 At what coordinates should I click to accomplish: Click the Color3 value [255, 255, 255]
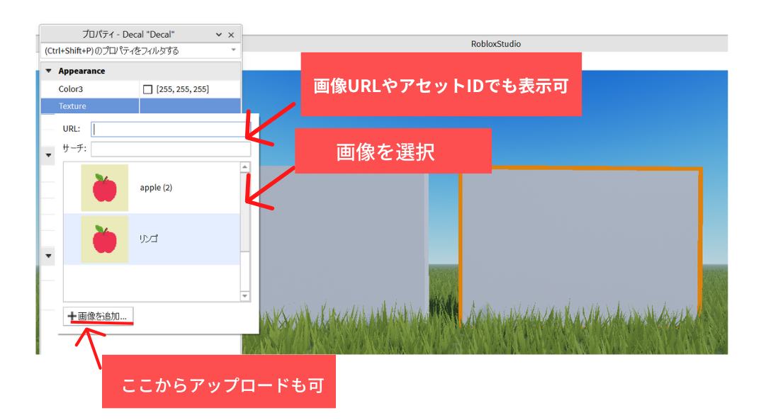[182, 89]
